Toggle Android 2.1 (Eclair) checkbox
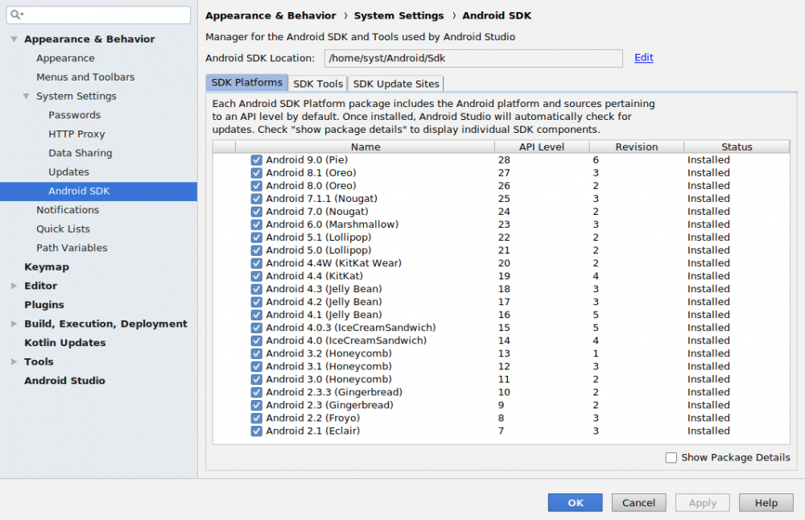Screen dimensions: 805x520 coord(257,431)
